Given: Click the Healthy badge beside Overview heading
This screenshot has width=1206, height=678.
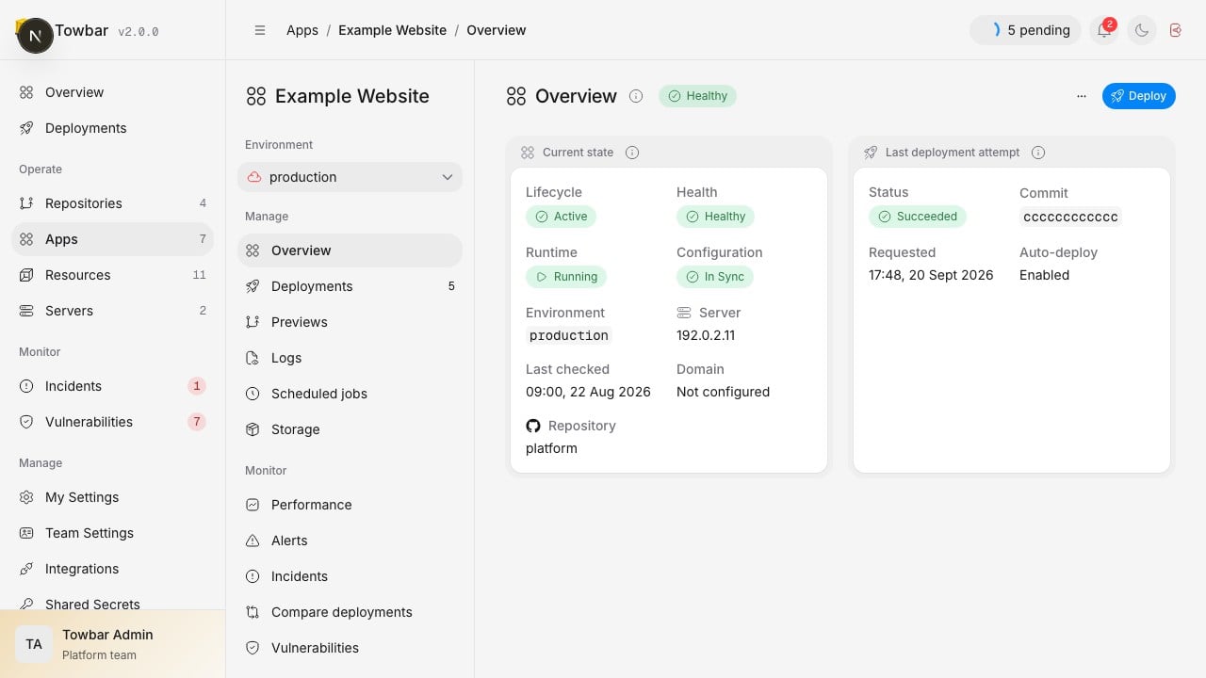Looking at the screenshot, I should [698, 96].
